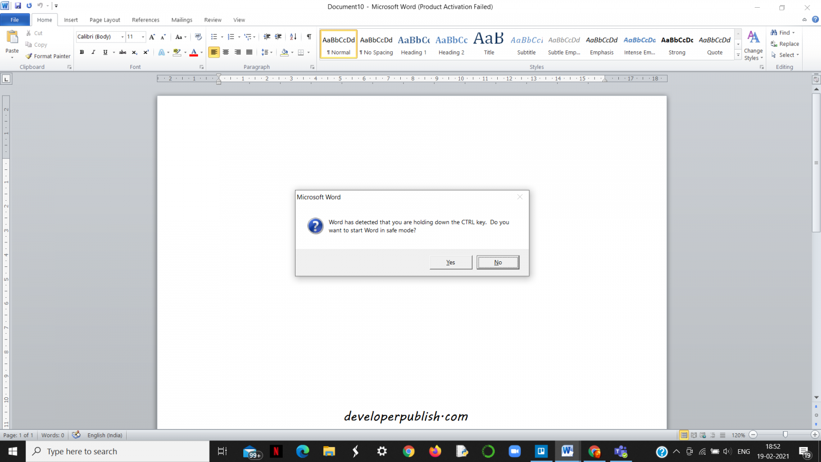
Task: Click the Sort icon in Paragraph group
Action: tap(293, 36)
